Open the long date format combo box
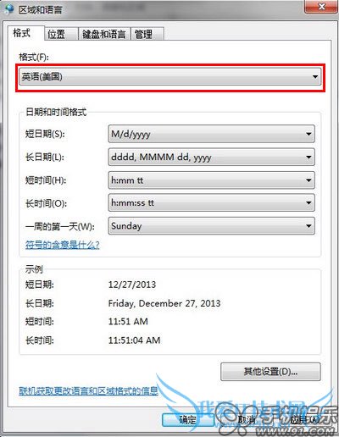 coord(211,157)
